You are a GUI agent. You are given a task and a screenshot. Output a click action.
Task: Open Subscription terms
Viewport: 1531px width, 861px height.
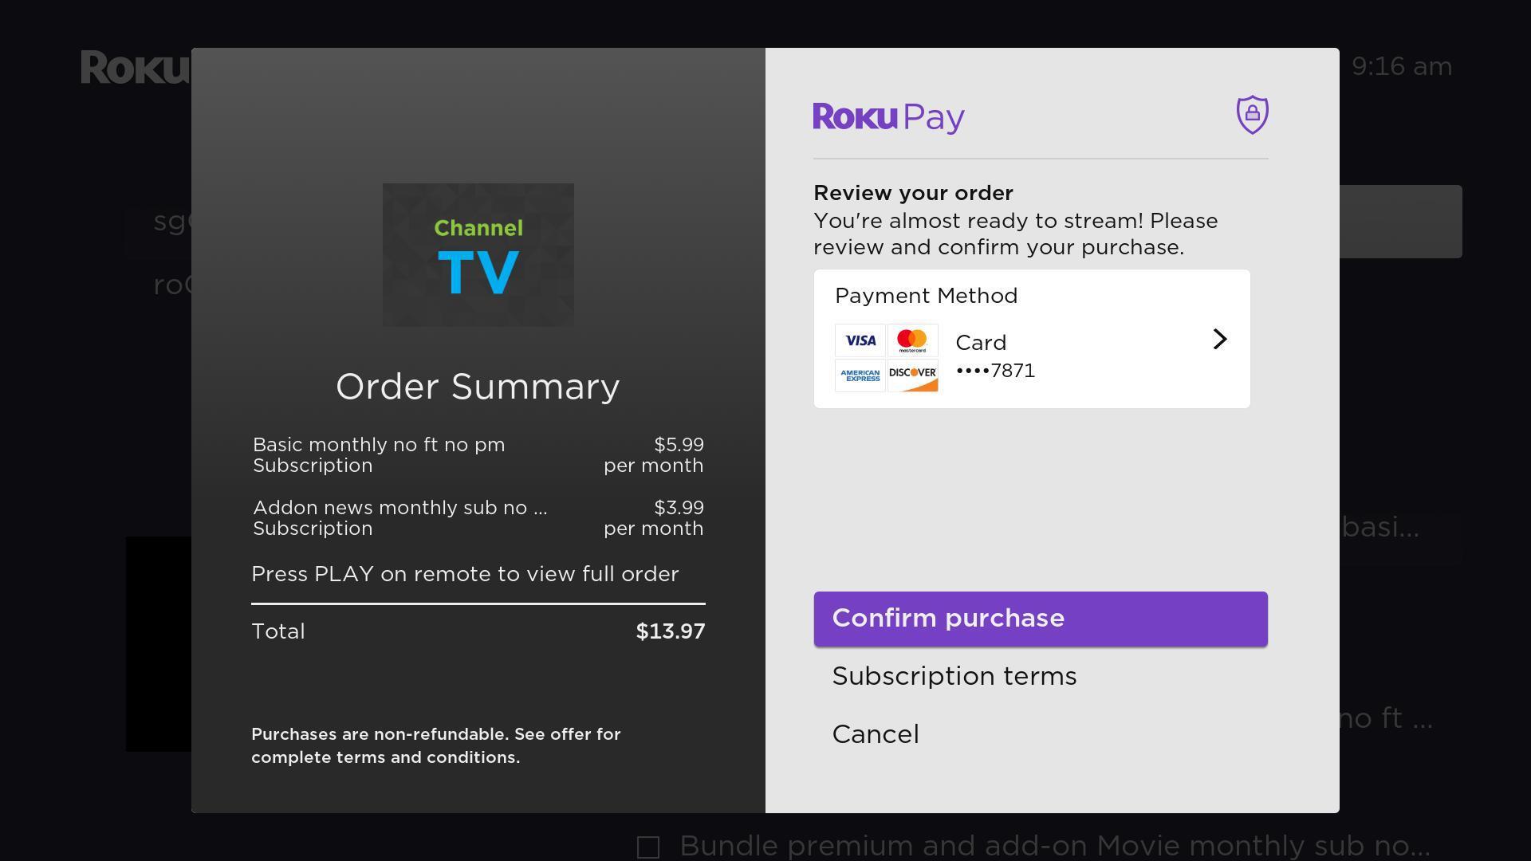(954, 676)
